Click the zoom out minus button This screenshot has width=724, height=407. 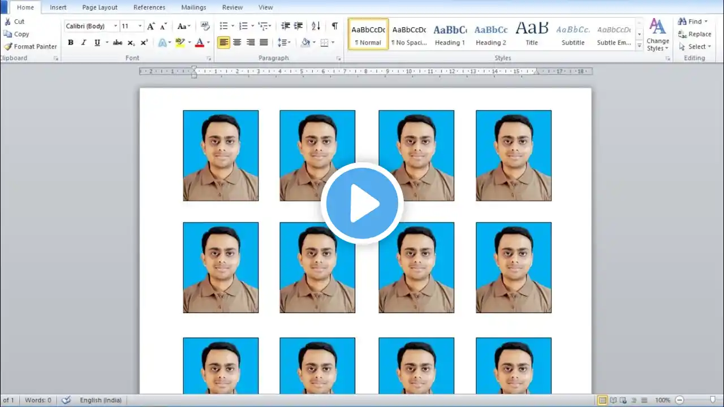679,400
